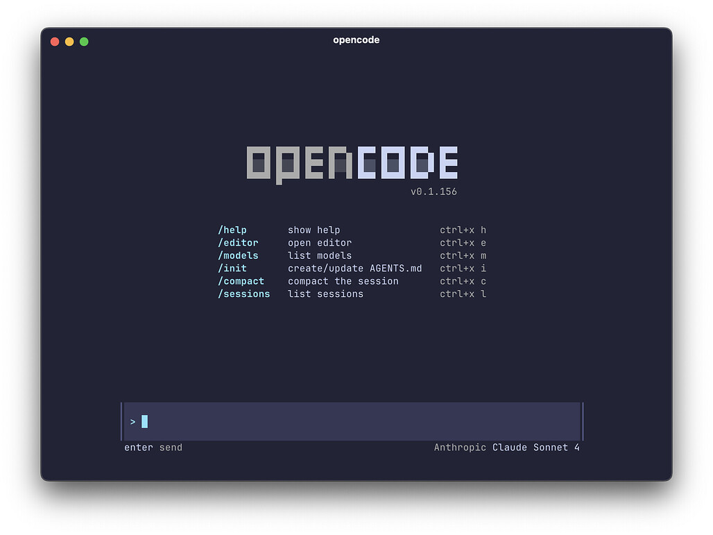Focus the message prompt input box

tap(361, 421)
